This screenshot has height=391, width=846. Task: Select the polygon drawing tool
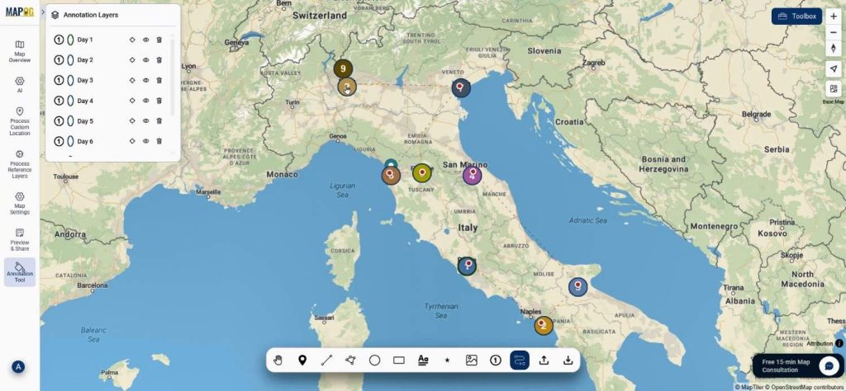pyautogui.click(x=350, y=360)
